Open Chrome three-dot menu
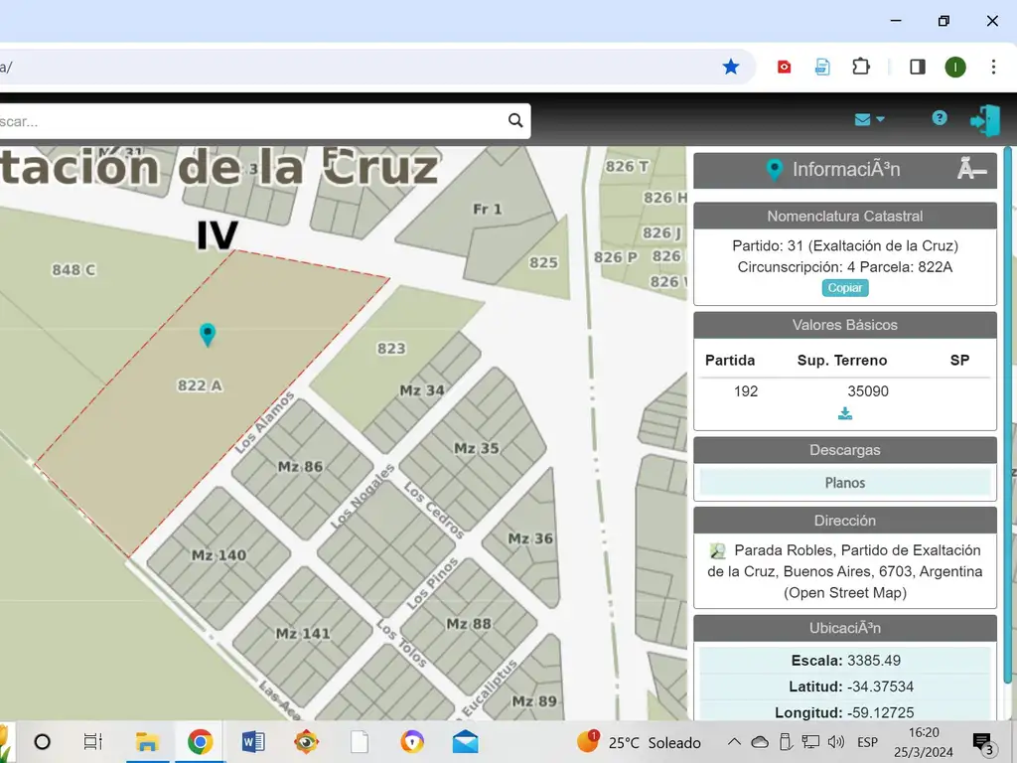1017x763 pixels. pyautogui.click(x=993, y=67)
